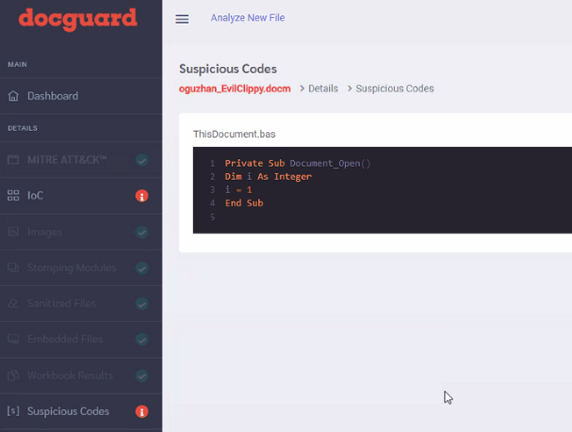Viewport: 572px width, 432px height.
Task: Click the IoC red alert badge
Action: (142, 196)
